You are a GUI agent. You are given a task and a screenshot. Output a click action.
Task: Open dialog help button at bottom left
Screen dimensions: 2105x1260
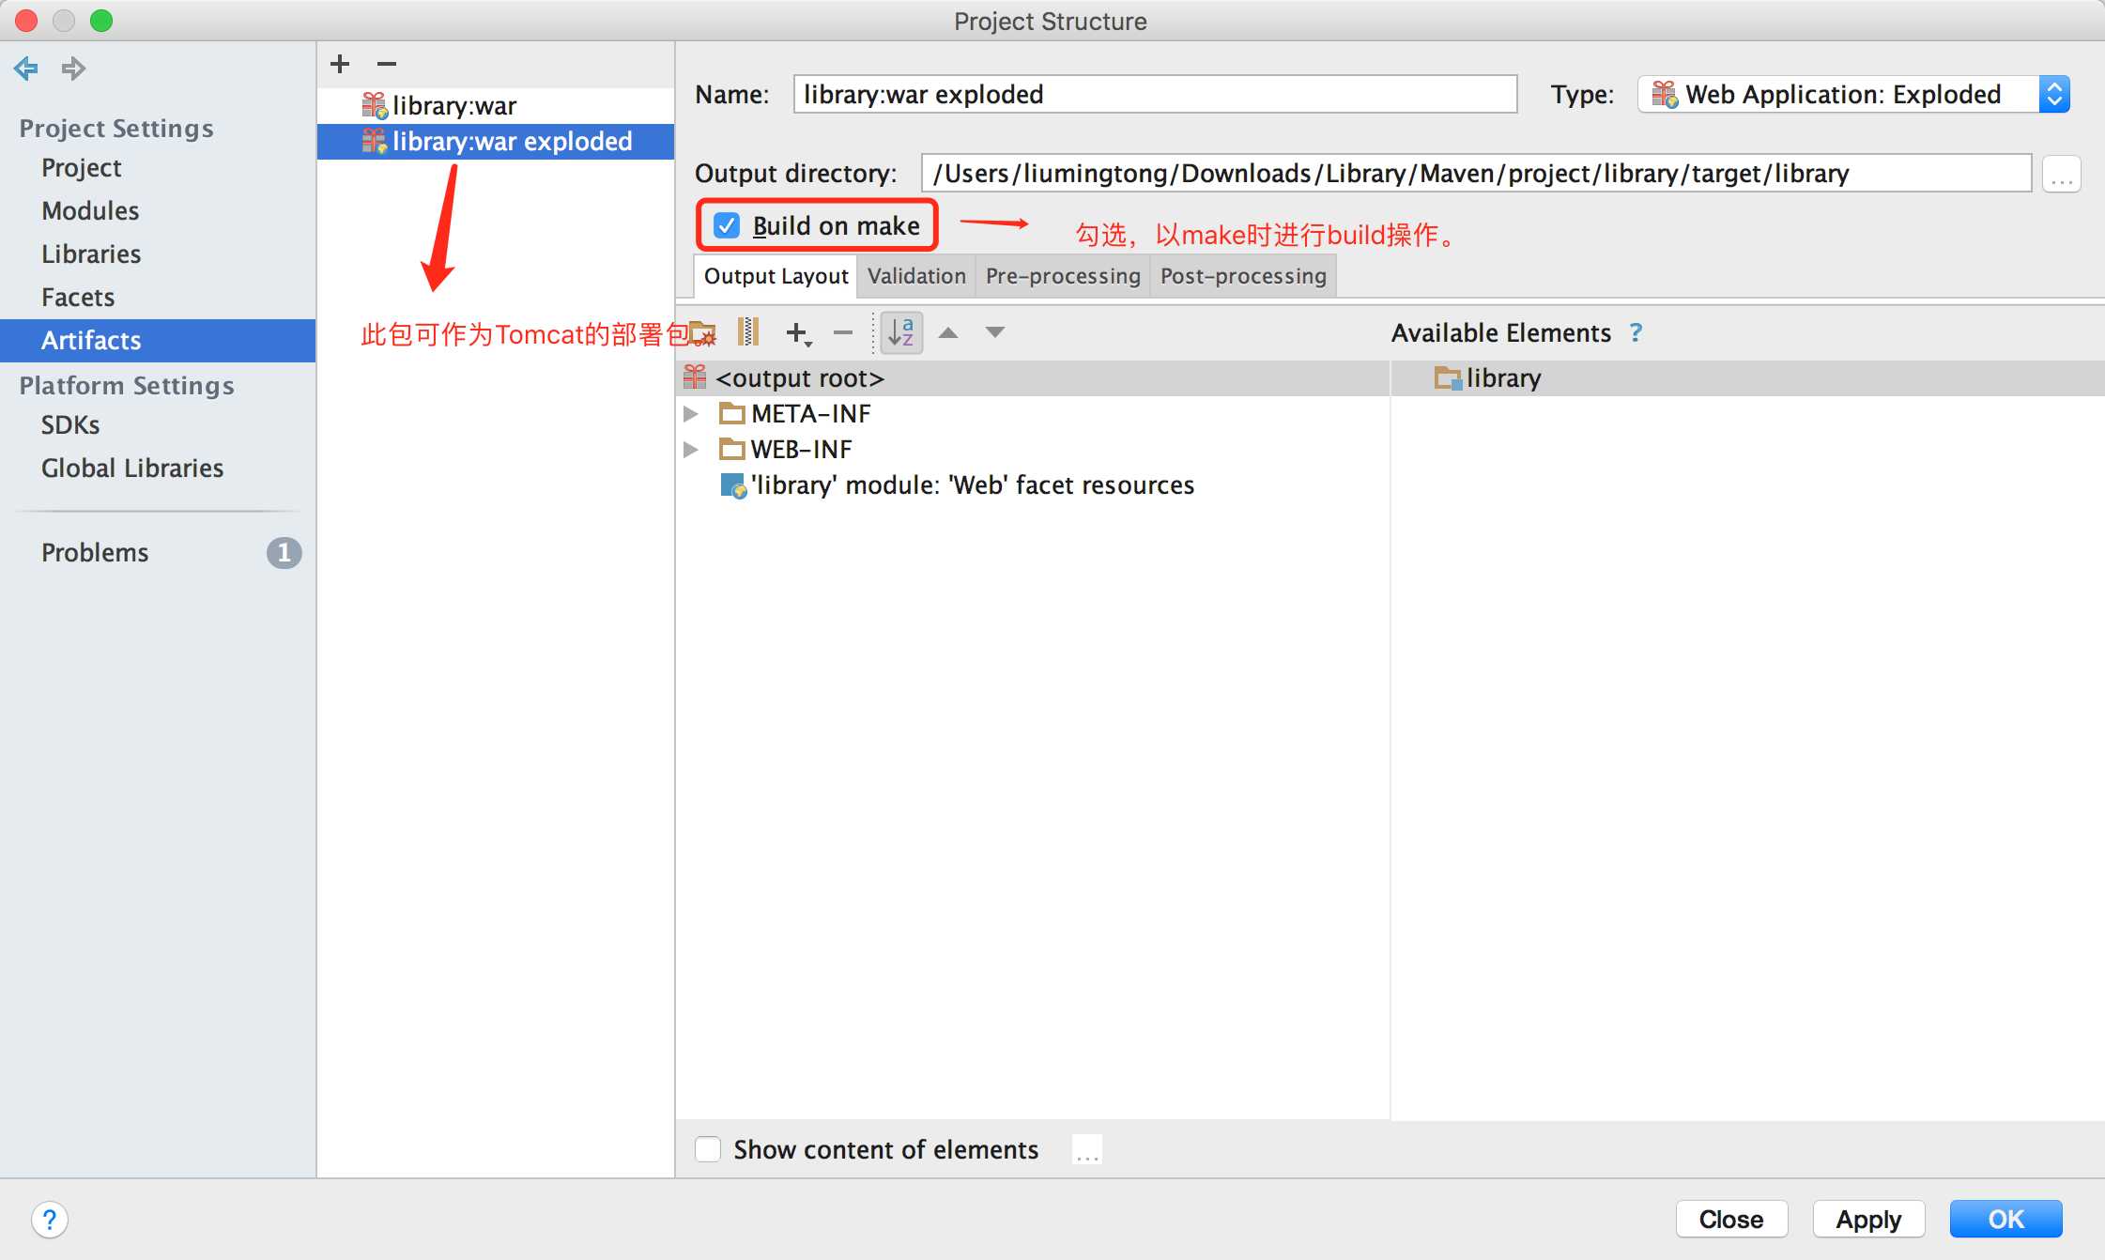click(x=50, y=1220)
